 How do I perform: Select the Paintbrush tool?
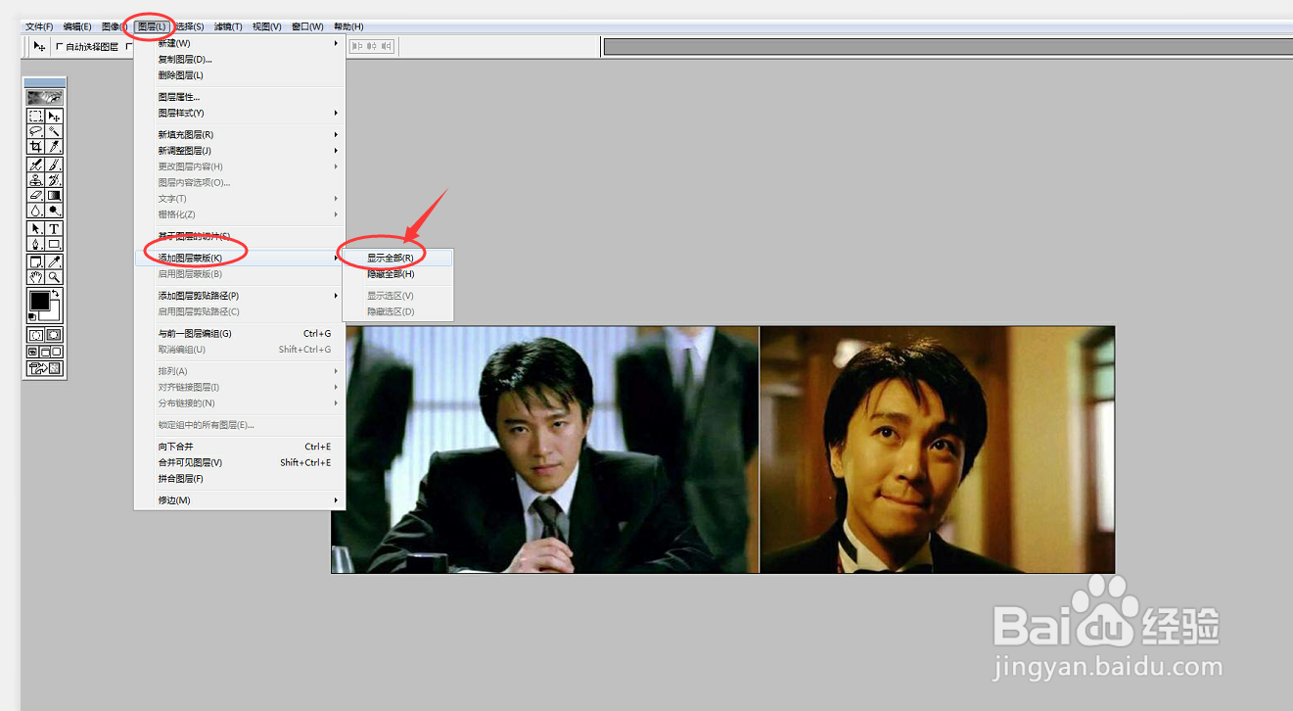coord(55,165)
